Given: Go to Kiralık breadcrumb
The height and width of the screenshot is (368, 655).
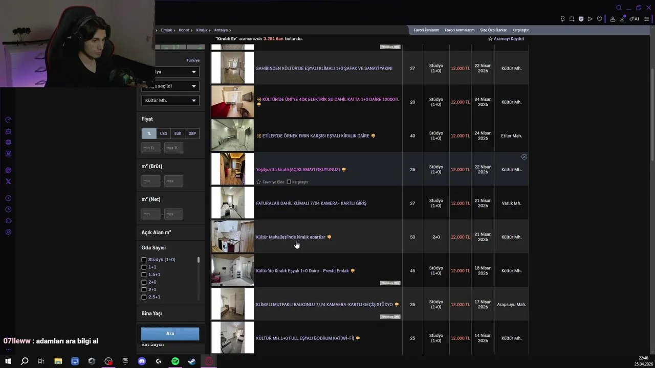Looking at the screenshot, I should click(x=202, y=30).
